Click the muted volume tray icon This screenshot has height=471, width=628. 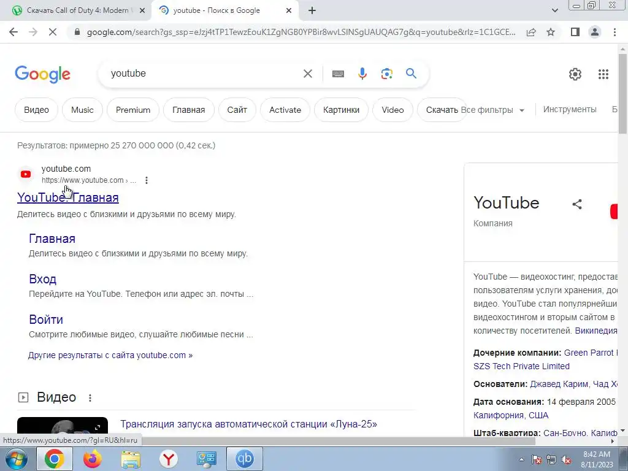point(566,460)
